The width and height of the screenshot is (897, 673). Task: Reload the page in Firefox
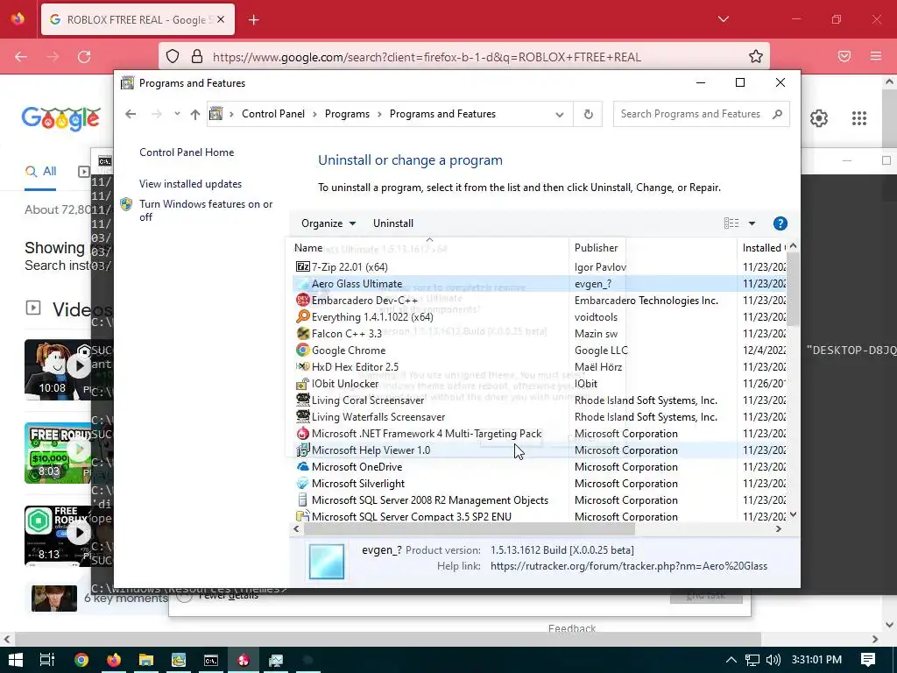tap(84, 57)
